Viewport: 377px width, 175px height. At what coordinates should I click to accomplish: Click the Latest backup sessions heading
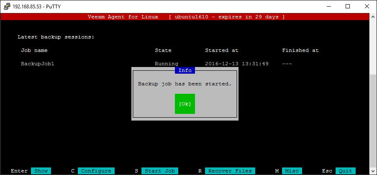click(56, 37)
